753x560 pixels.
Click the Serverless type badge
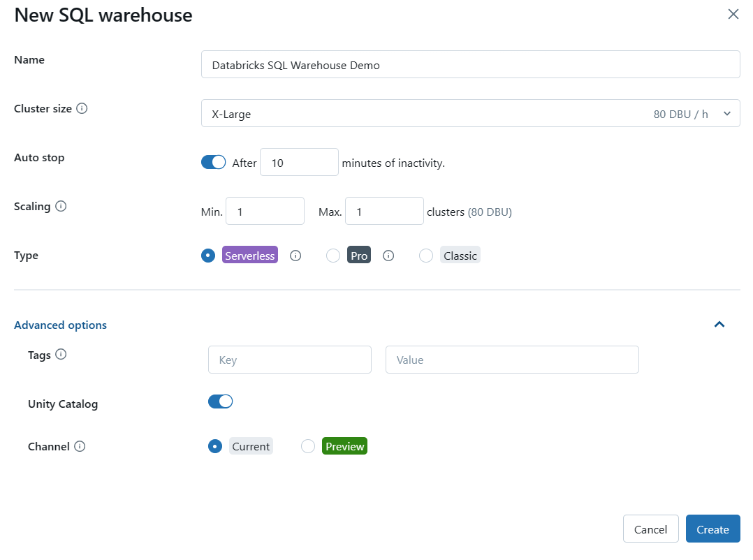249,255
